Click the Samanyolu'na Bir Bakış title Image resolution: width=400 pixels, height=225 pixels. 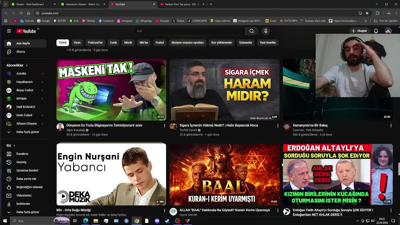[x=310, y=125]
